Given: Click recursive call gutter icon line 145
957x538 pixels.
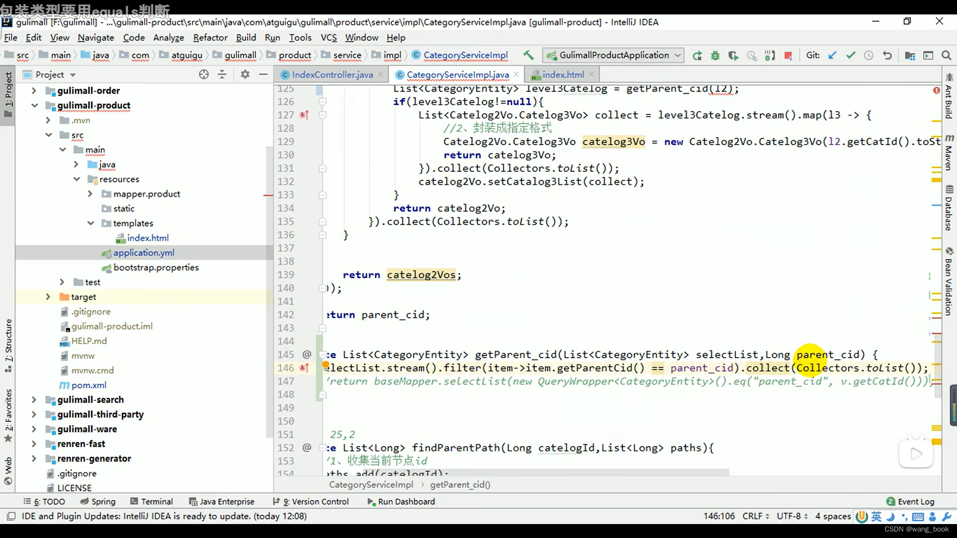Looking at the screenshot, I should [307, 354].
